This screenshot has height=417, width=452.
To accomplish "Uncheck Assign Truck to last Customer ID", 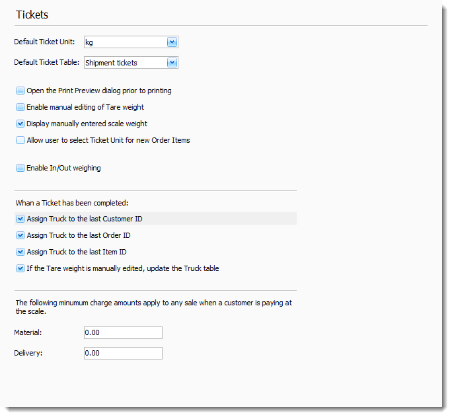I will (x=20, y=218).
